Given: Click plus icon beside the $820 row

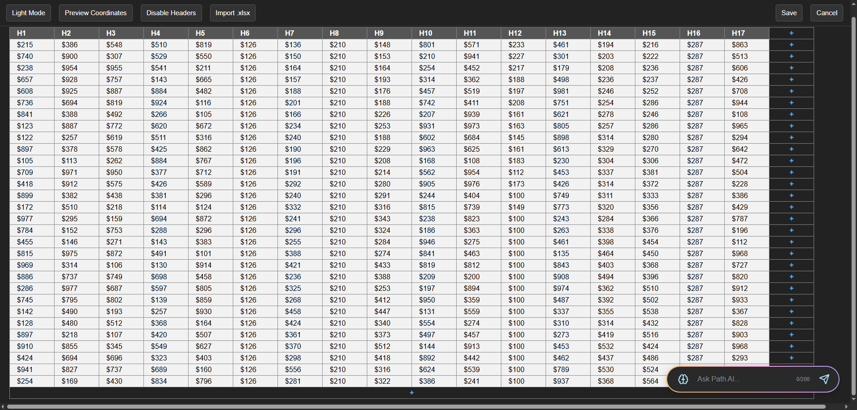Looking at the screenshot, I should click(791, 277).
